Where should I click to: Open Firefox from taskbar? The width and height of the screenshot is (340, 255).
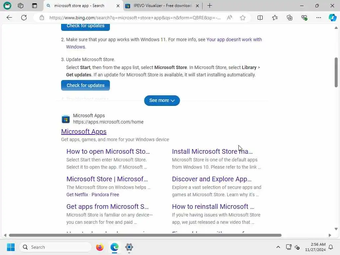click(100, 247)
